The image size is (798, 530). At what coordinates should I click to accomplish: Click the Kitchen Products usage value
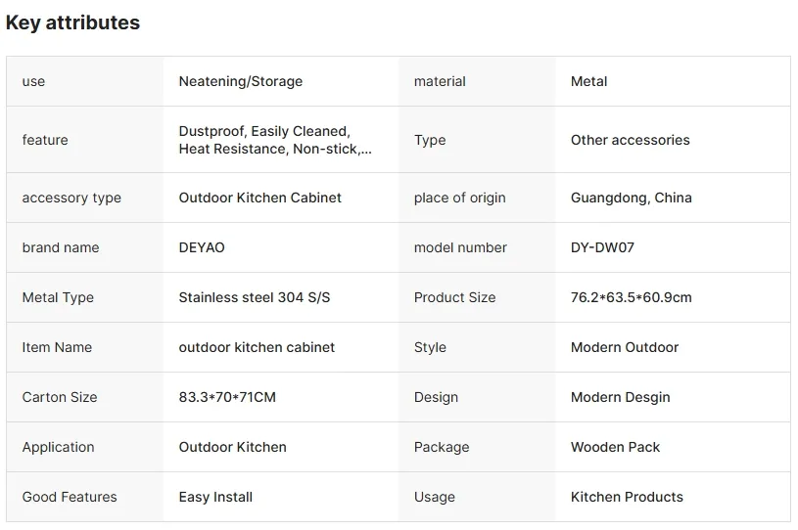627,497
